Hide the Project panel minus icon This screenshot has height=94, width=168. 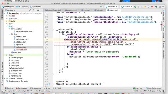click(x=41, y=10)
